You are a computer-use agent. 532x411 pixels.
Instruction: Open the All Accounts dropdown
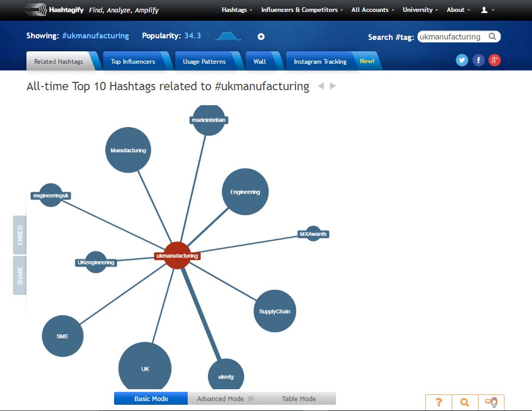click(372, 10)
